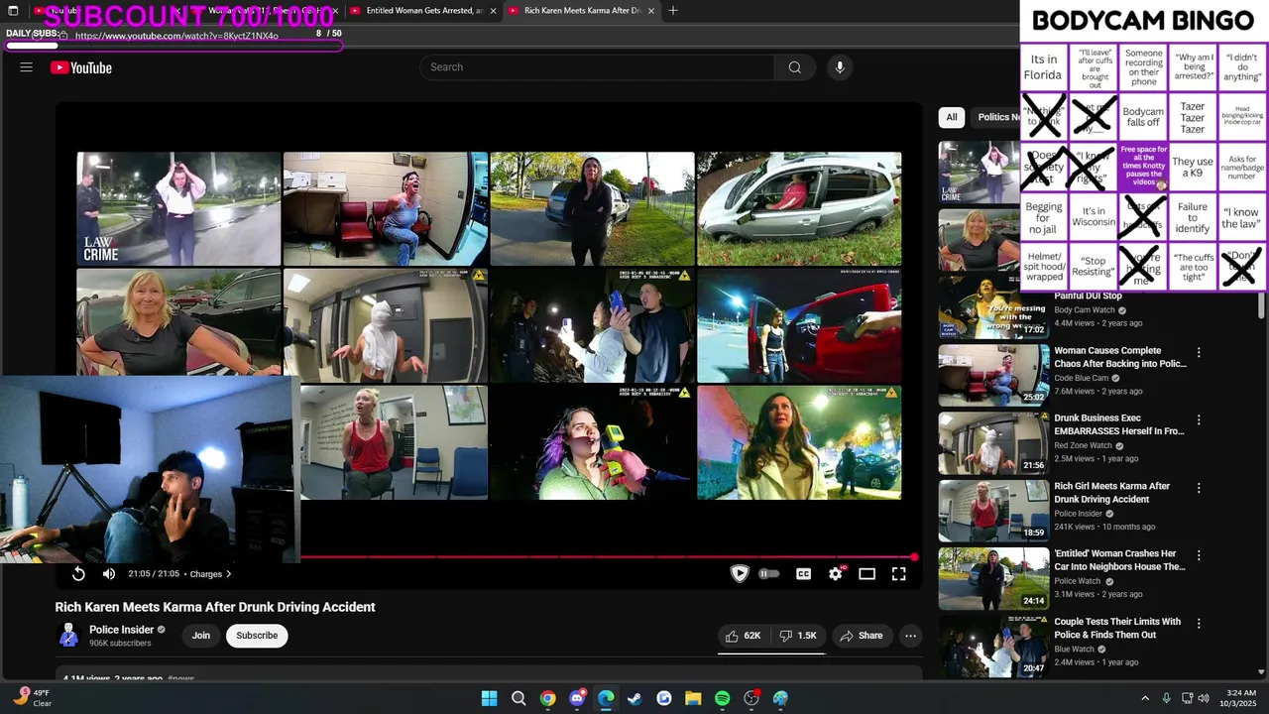Open options for Couple Tests Their Limits
The image size is (1269, 714).
[1199, 624]
